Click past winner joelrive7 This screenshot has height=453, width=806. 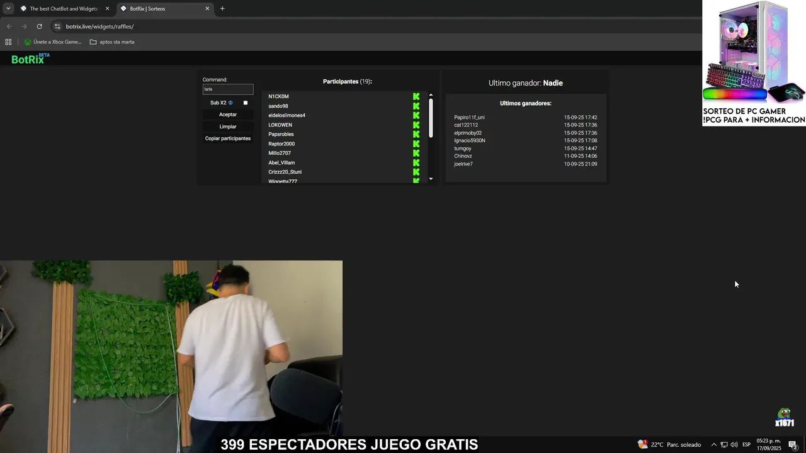pos(463,164)
